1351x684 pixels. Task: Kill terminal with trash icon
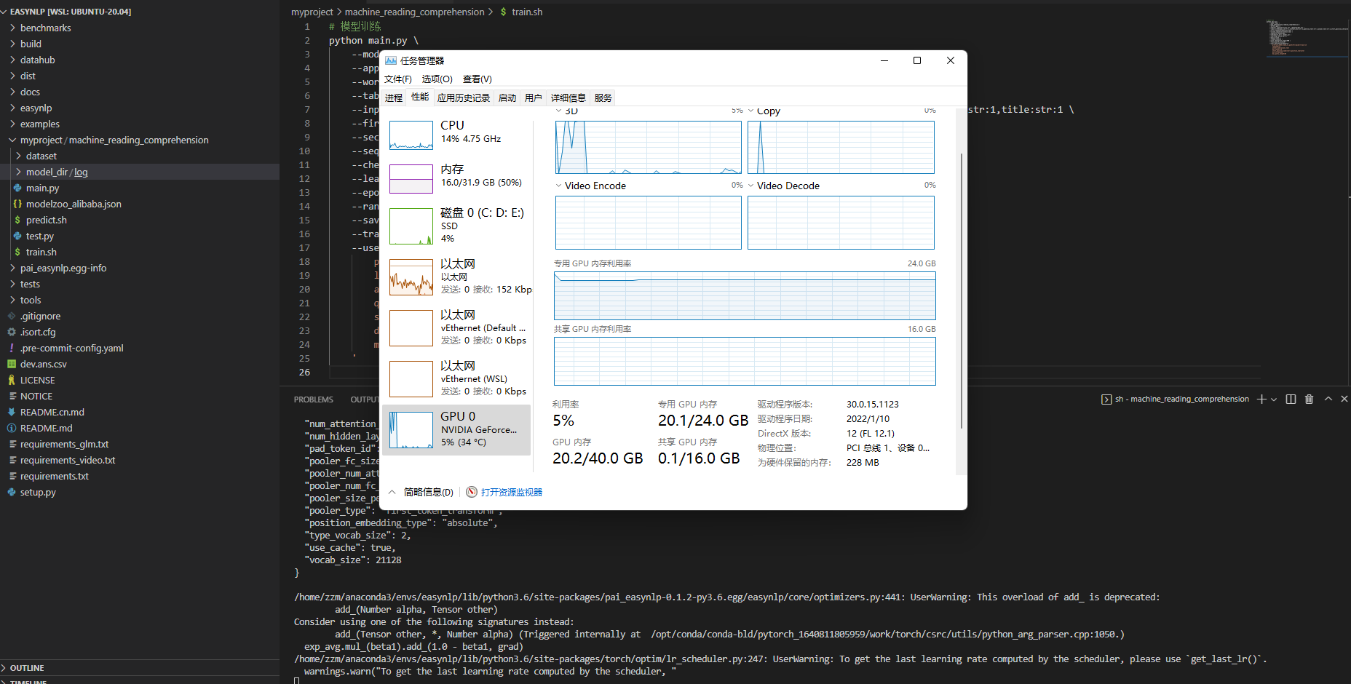pos(1309,399)
